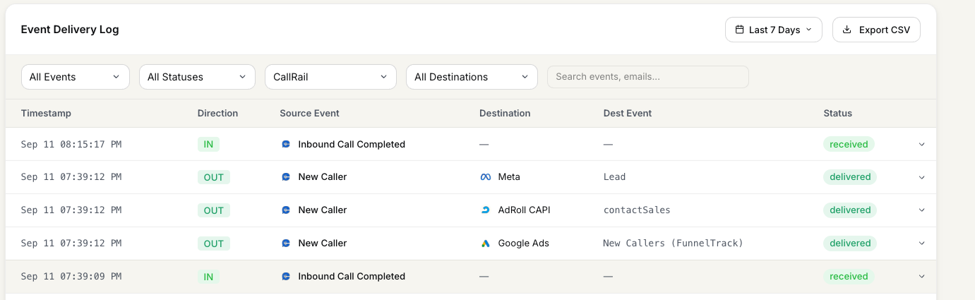
Task: Export the log as CSV
Action: [x=876, y=30]
